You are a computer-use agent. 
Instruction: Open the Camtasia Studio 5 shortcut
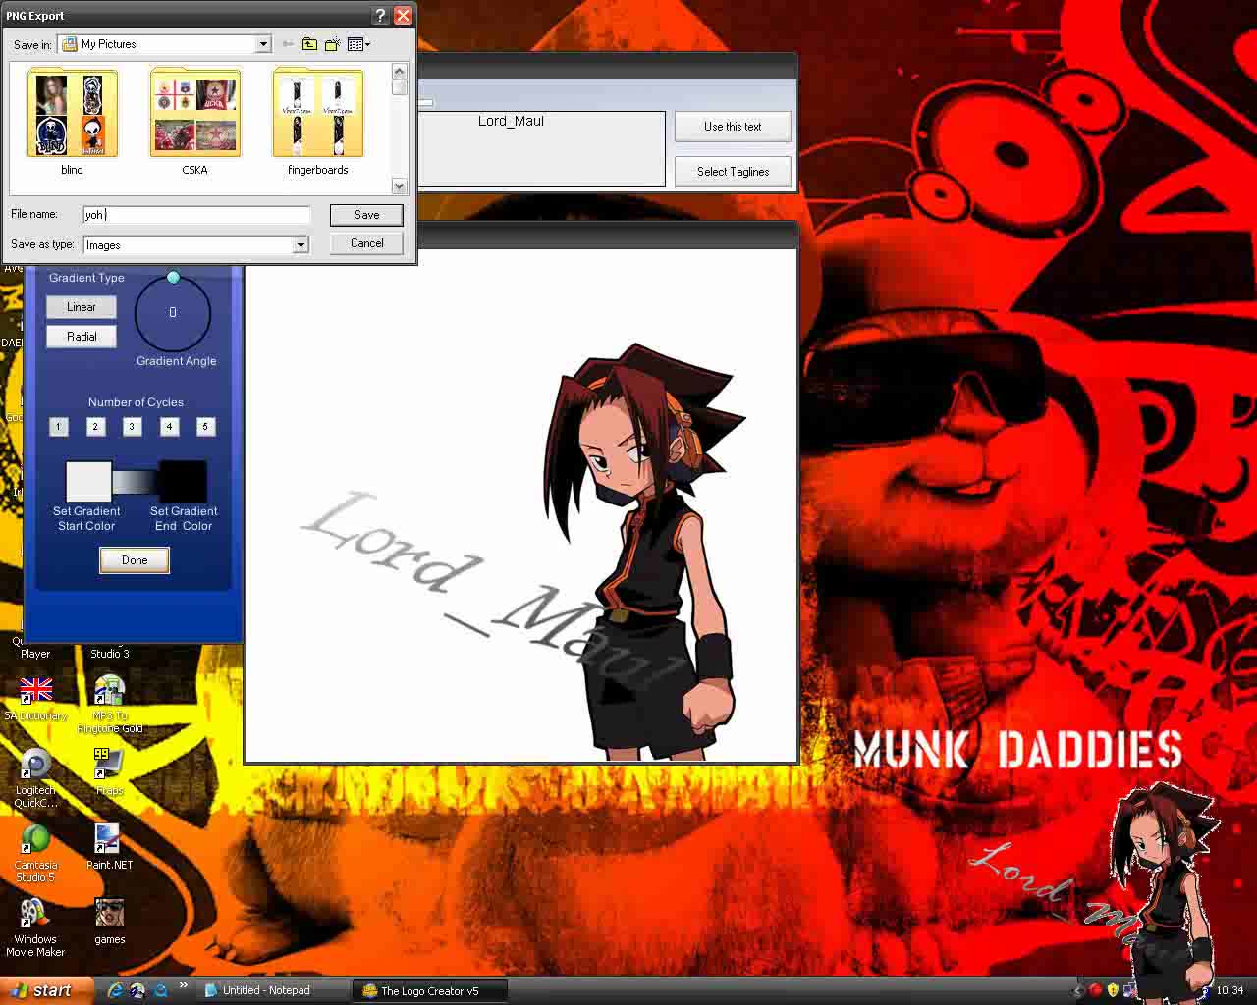point(36,853)
